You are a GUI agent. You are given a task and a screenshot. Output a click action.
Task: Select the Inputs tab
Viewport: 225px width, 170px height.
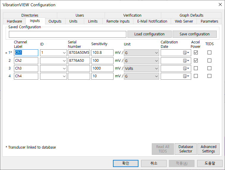[35, 21]
